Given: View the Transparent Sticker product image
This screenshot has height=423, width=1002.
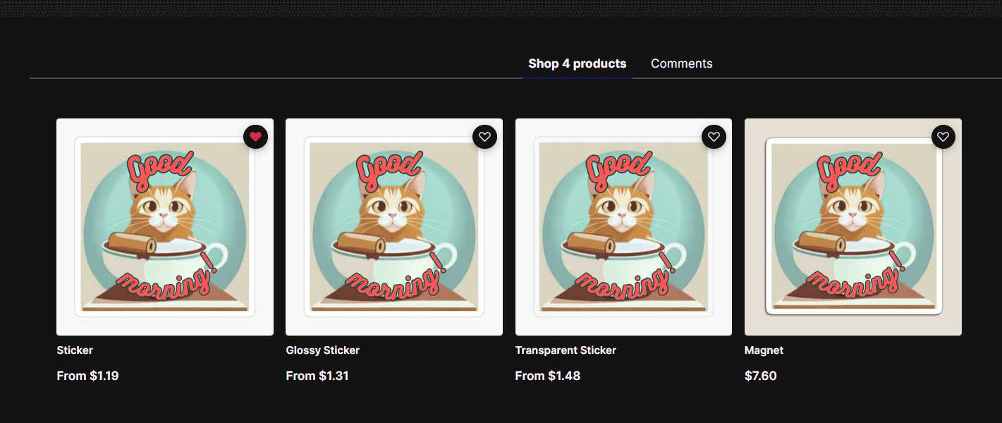Looking at the screenshot, I should tap(623, 227).
